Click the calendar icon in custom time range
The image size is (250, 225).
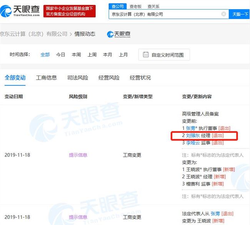[x=146, y=55]
